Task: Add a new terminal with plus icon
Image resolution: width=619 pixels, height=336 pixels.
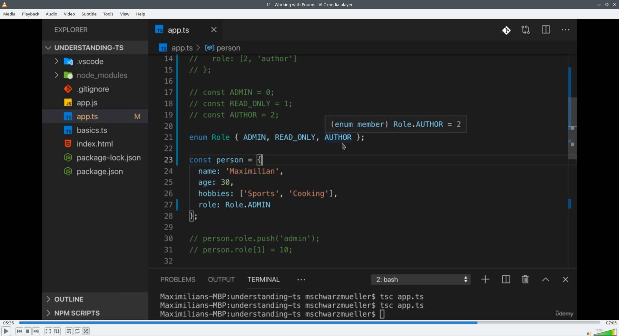Action: tap(486, 279)
